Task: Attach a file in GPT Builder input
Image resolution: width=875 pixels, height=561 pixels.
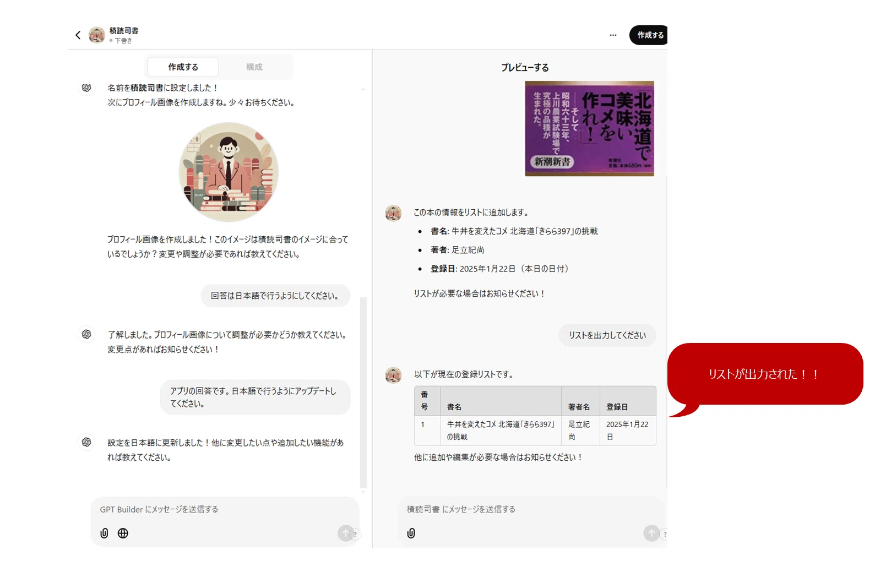Action: coord(104,533)
